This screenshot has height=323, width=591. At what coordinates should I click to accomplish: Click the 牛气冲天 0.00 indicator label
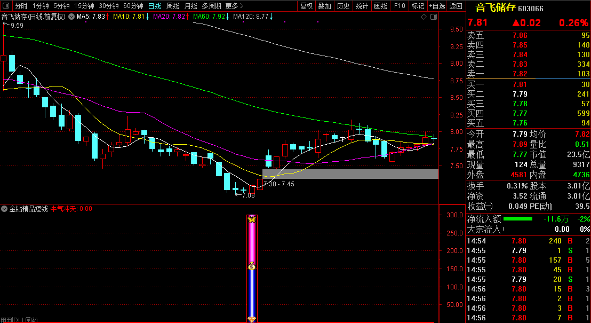click(x=71, y=209)
